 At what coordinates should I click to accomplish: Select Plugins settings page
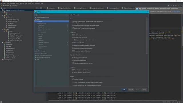click(38, 50)
